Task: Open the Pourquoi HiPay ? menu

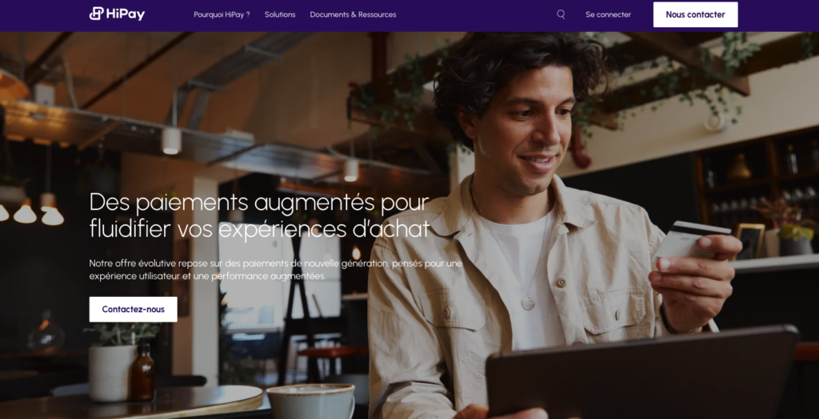Action: click(x=222, y=14)
